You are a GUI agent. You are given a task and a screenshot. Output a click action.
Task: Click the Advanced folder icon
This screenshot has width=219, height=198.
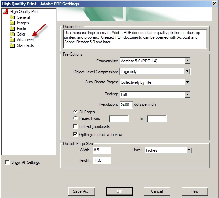pos(12,40)
